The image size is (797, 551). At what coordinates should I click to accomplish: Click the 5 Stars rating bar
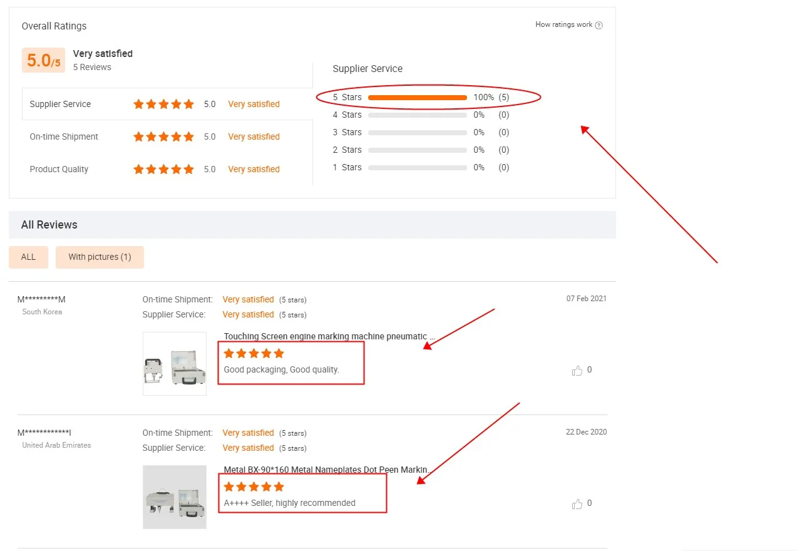point(418,98)
